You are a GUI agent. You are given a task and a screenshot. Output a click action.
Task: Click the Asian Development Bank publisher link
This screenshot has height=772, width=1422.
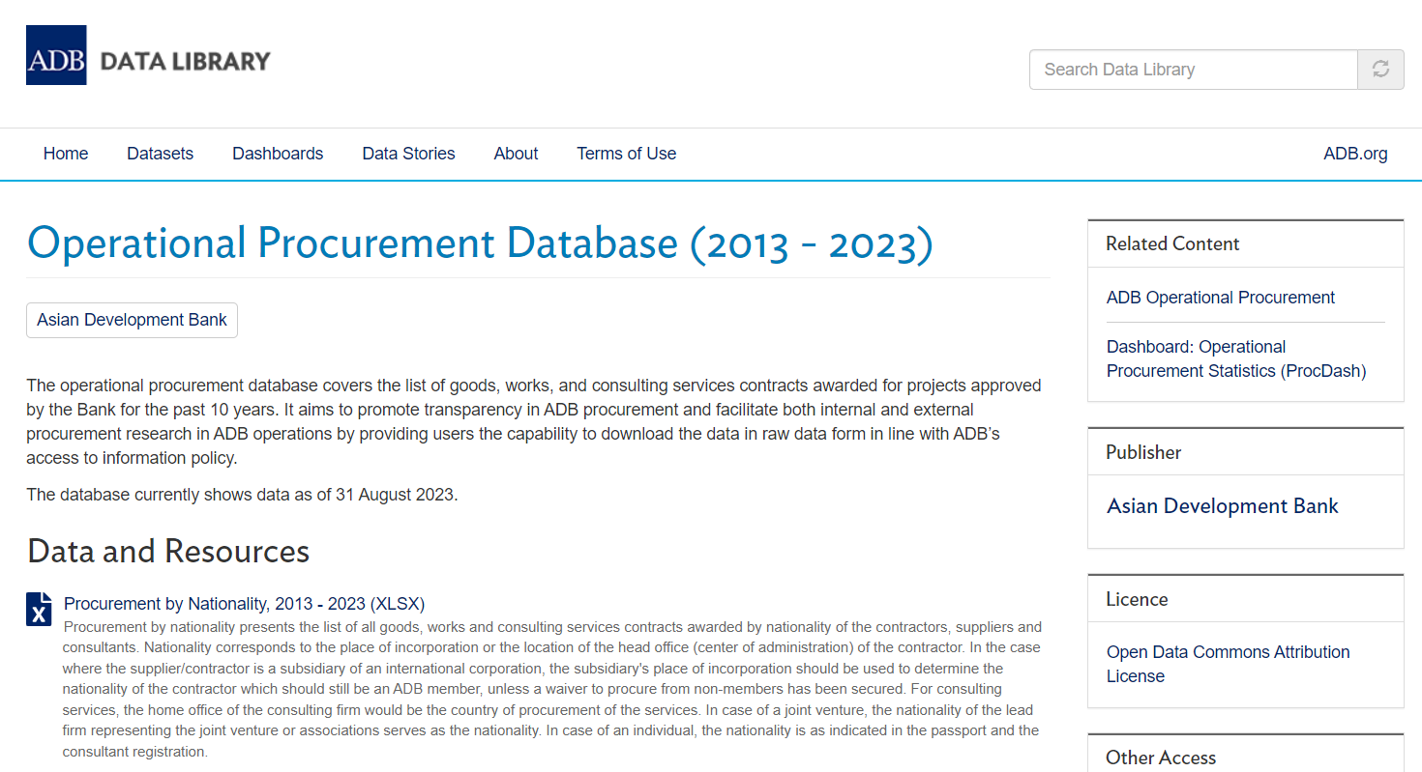tap(1223, 506)
